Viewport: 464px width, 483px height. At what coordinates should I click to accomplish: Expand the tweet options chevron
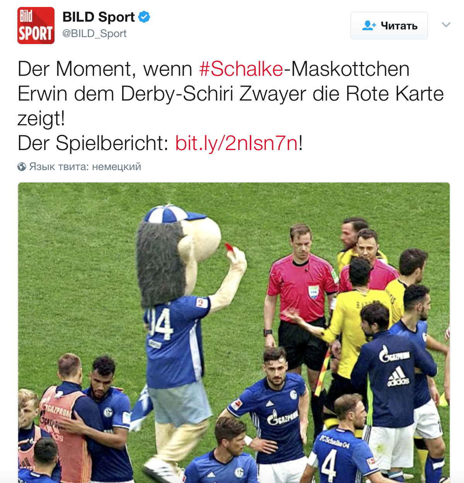(446, 25)
